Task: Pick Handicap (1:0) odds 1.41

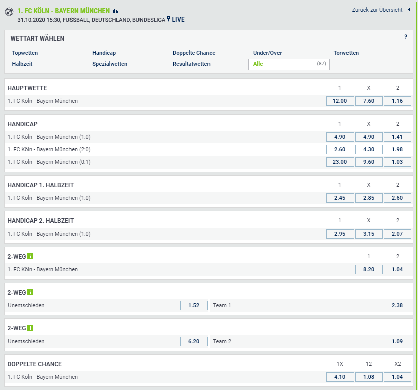Action: (x=397, y=137)
